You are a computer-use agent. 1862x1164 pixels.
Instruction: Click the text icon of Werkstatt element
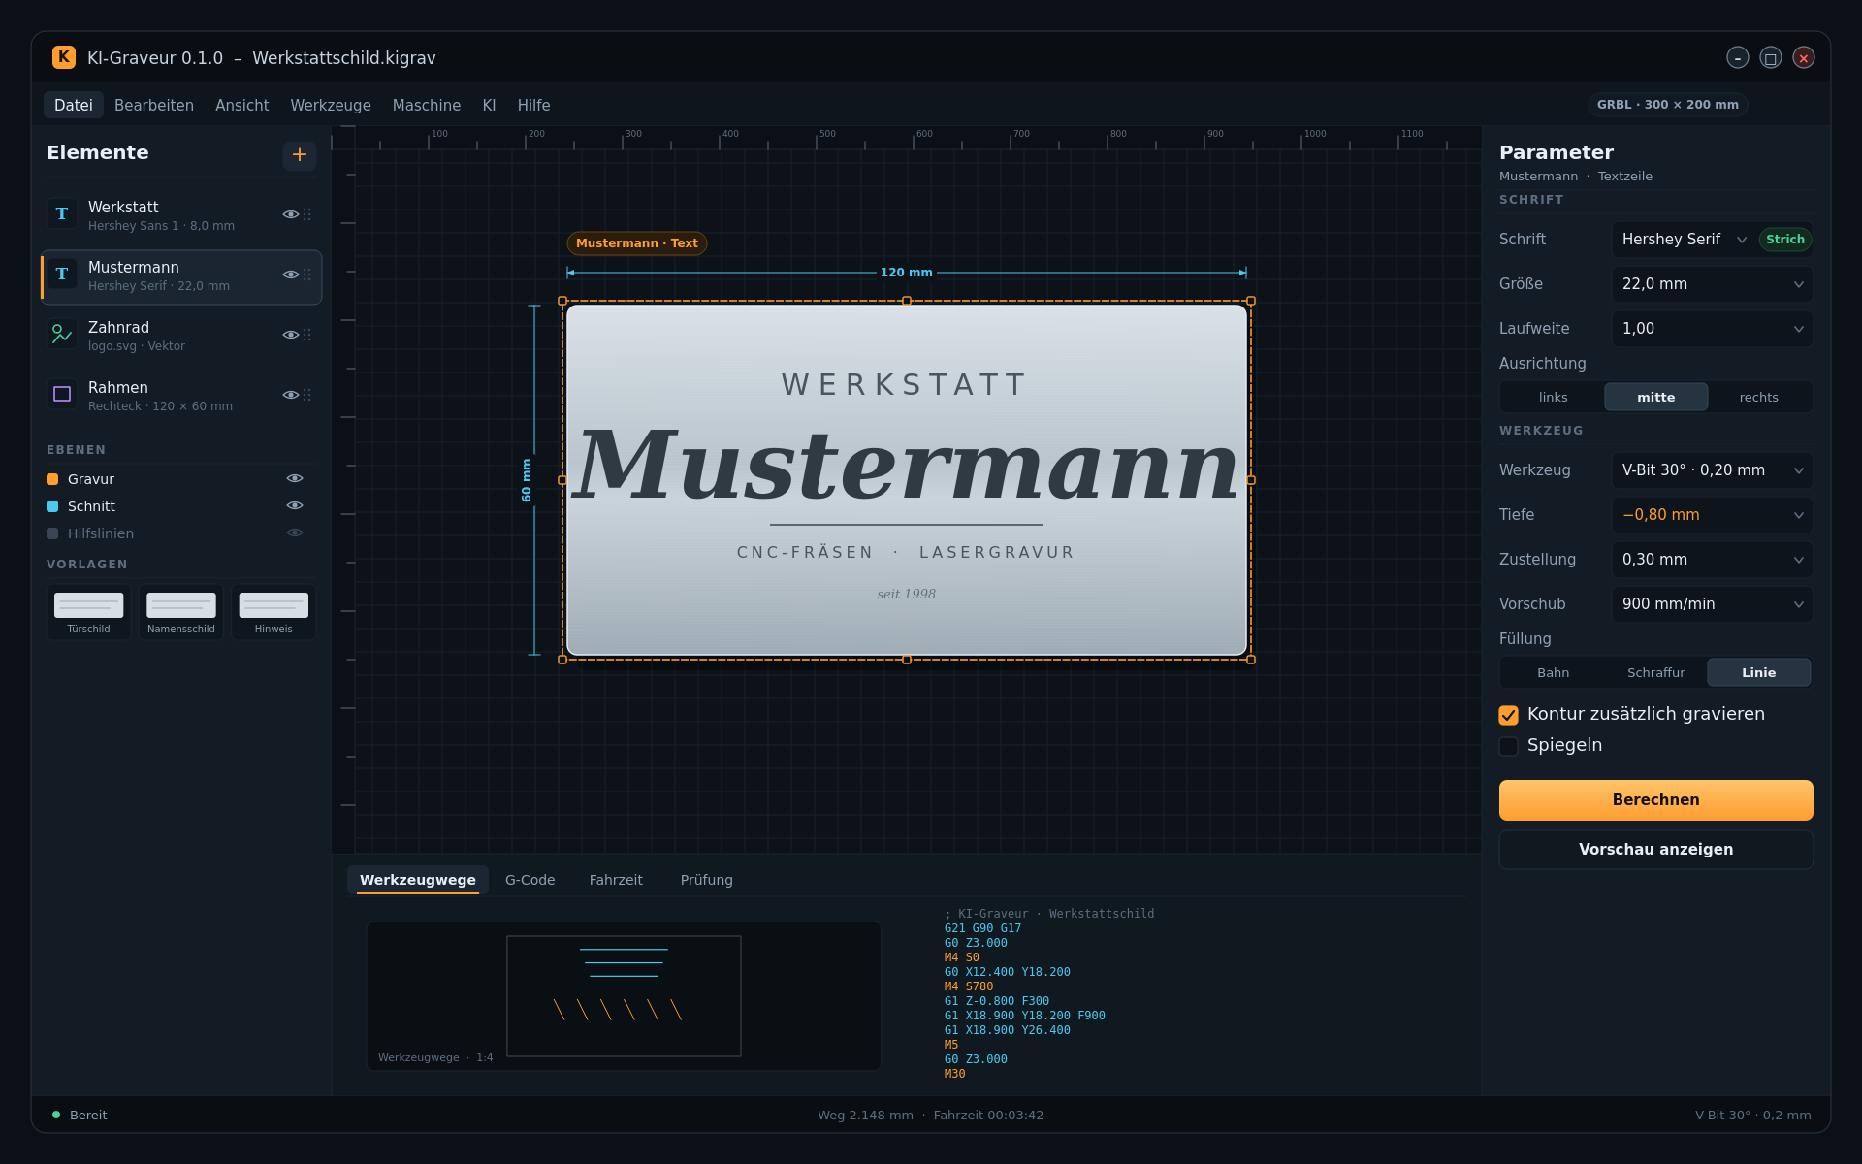[62, 214]
